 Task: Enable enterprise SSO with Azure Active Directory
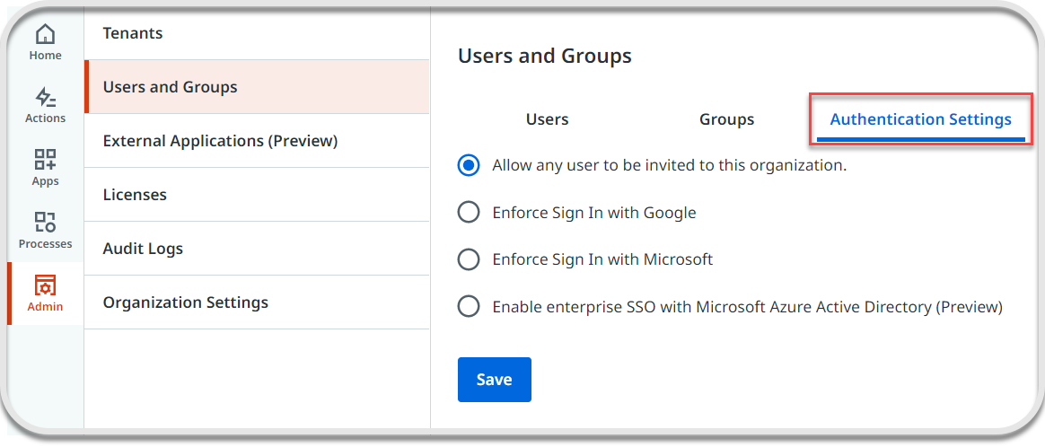tap(469, 307)
